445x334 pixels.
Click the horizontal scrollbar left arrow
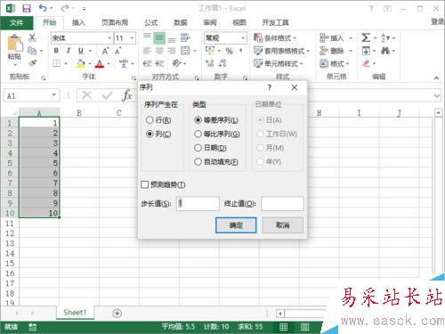280,314
